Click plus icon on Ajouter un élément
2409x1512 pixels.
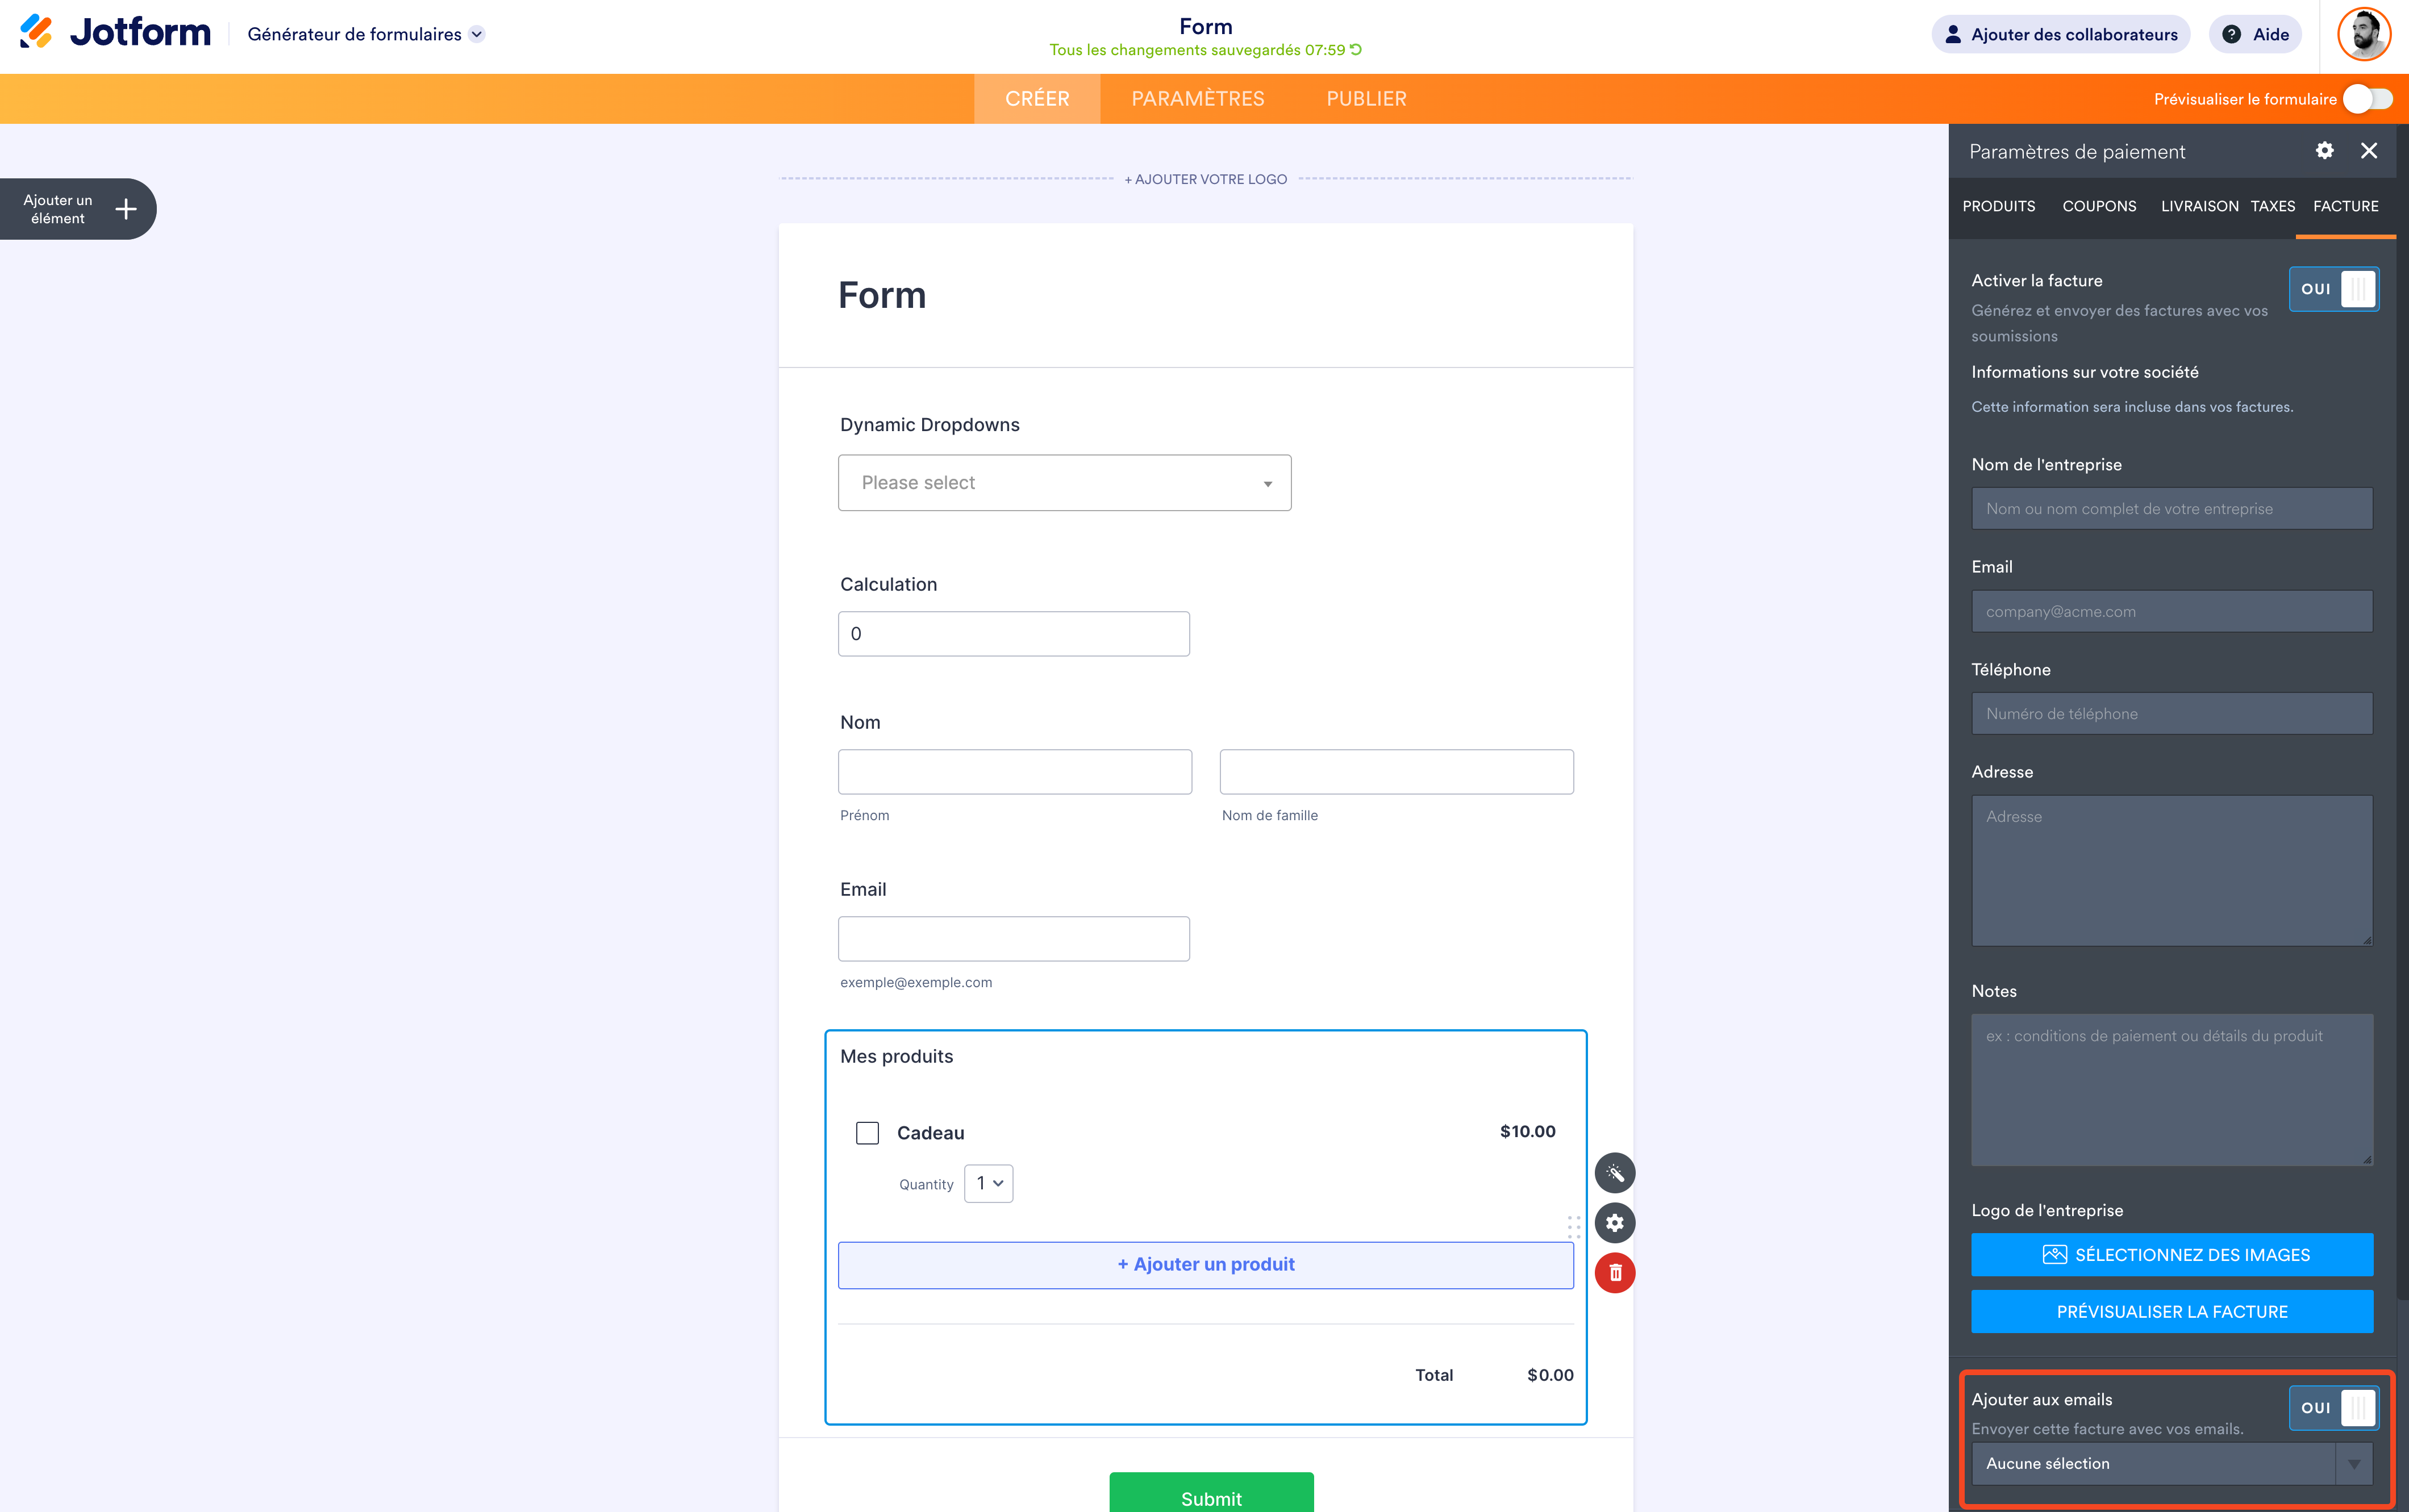[126, 209]
